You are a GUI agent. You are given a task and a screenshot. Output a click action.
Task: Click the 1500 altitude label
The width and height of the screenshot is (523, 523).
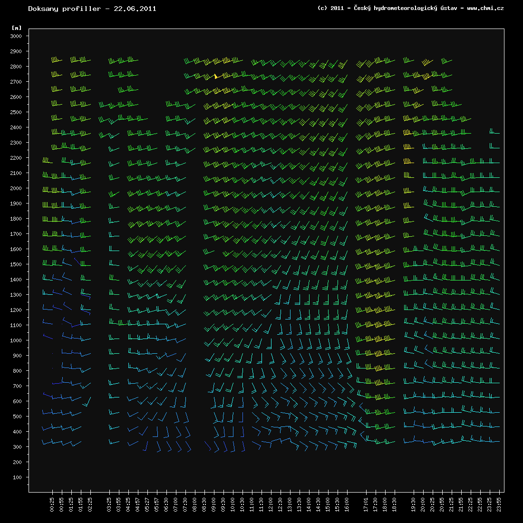[x=16, y=264]
